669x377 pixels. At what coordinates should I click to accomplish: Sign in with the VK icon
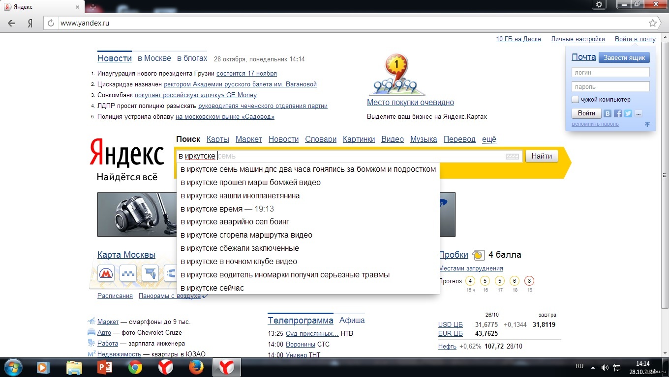608,113
